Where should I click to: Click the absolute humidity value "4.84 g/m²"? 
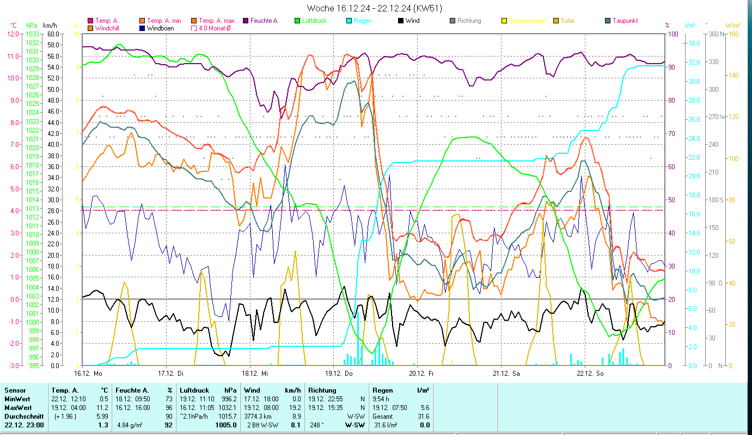[131, 425]
